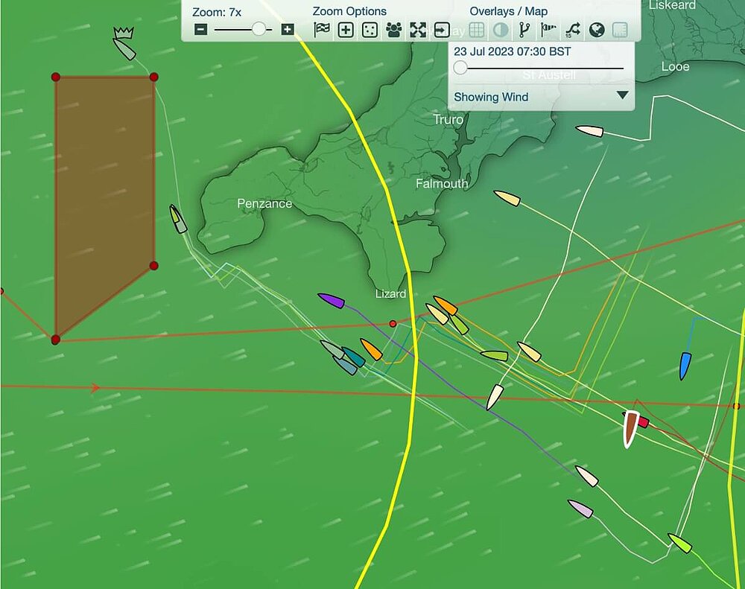This screenshot has height=589, width=745.
Task: Click the Truro map label
Action: click(448, 119)
